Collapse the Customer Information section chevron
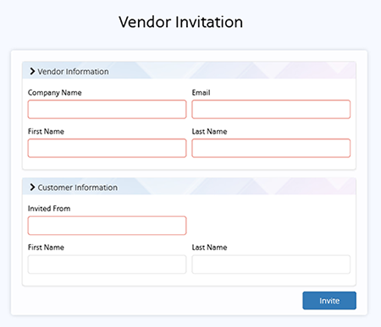The width and height of the screenshot is (381, 327). (32, 187)
